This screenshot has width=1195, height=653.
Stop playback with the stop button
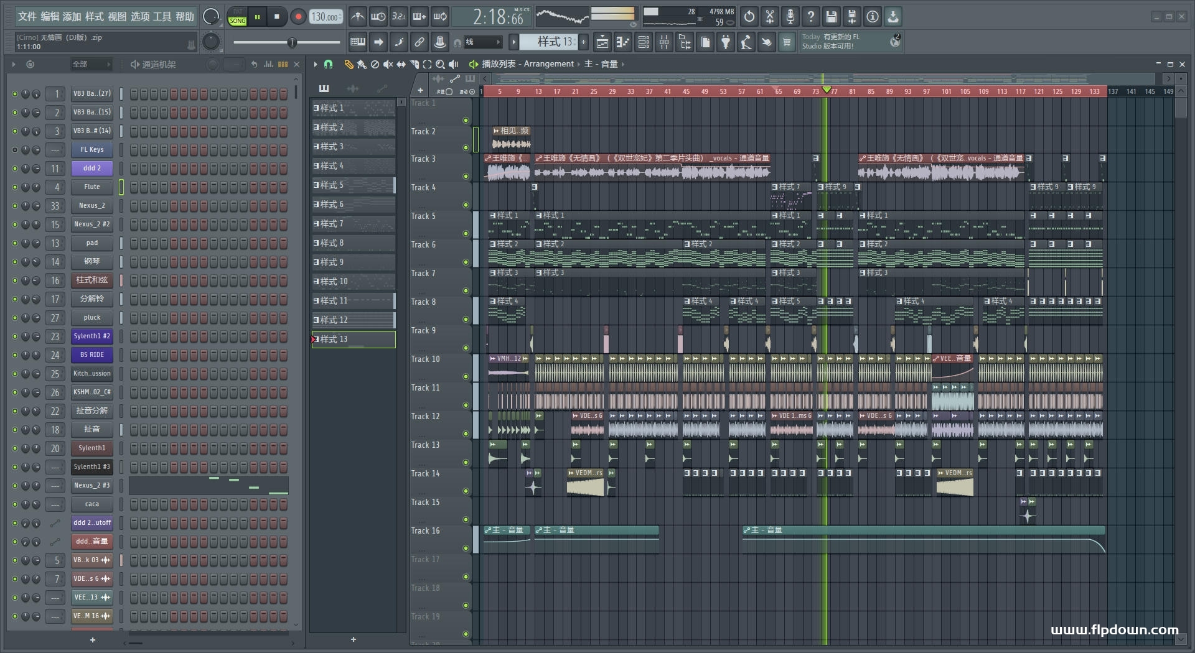(x=276, y=17)
